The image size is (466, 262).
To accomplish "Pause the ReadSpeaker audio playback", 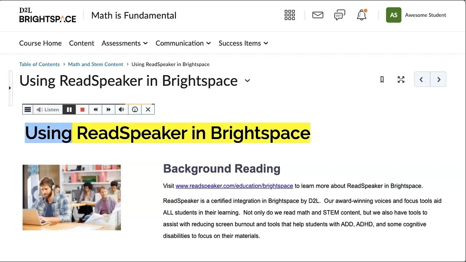I will pos(69,110).
